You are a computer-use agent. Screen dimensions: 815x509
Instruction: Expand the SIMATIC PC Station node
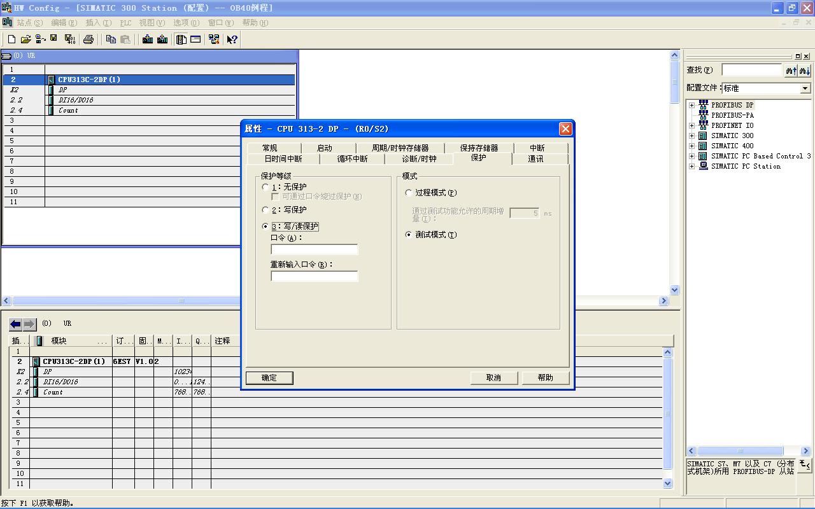pos(691,166)
